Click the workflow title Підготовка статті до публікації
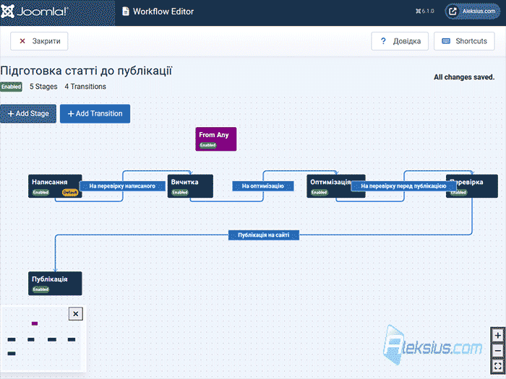This screenshot has width=506, height=379. pos(86,71)
